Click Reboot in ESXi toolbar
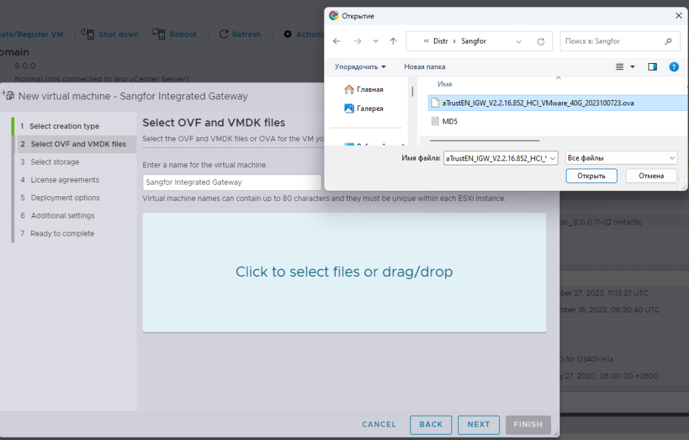The width and height of the screenshot is (689, 440). tap(174, 34)
